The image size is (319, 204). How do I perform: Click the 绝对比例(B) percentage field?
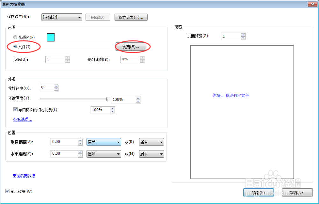pos(130,60)
